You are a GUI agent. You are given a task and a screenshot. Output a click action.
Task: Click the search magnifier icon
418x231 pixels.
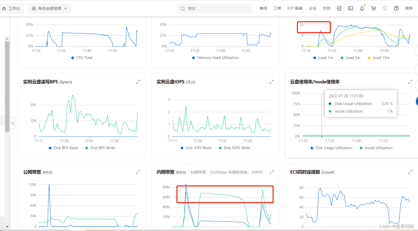click(183, 9)
